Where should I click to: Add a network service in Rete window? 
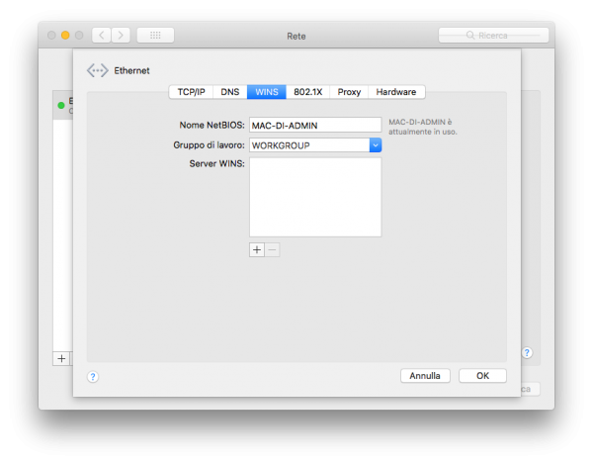point(61,358)
